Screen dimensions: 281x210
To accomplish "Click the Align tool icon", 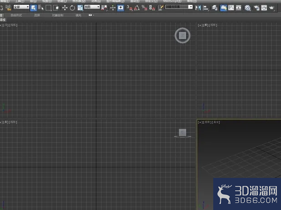I will point(206,8).
